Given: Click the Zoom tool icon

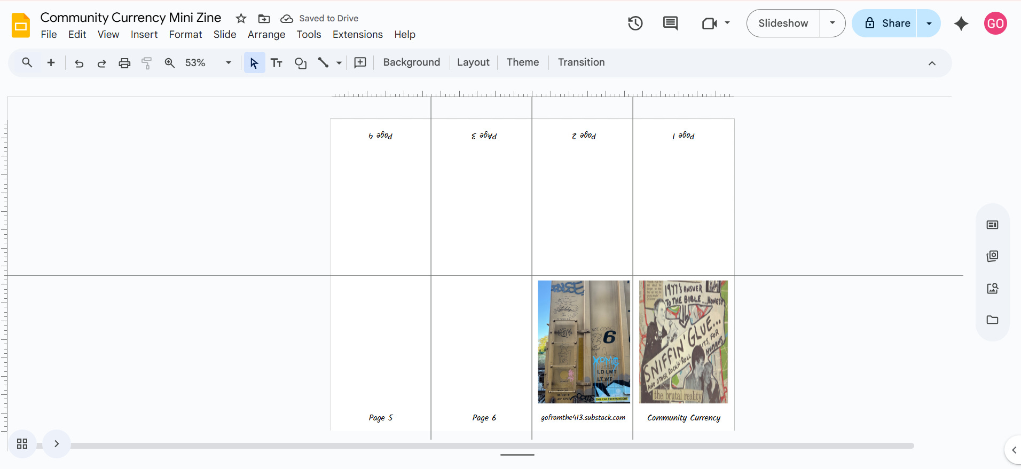Looking at the screenshot, I should [170, 63].
